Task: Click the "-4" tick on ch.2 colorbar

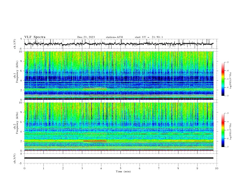Action: 227,122
